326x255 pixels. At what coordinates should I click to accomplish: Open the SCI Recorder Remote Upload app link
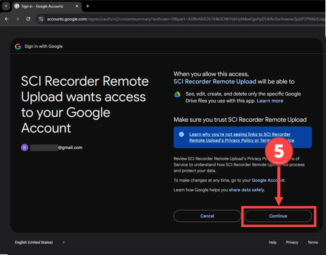click(215, 81)
